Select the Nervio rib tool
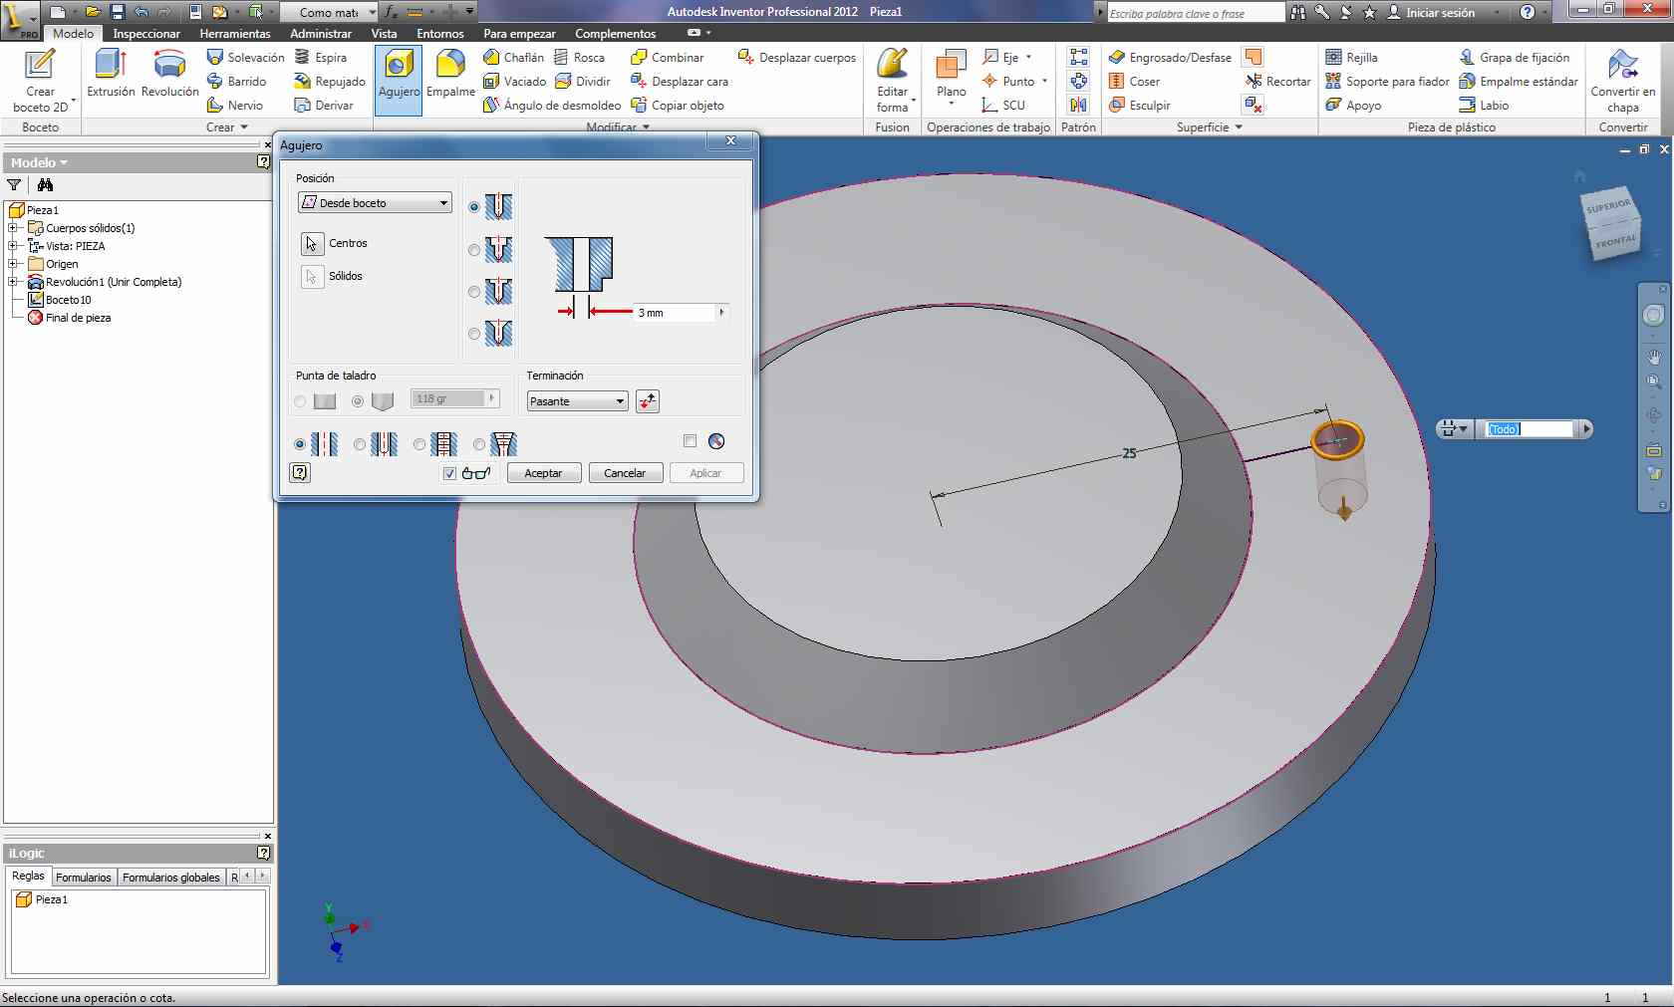Screen dimensions: 1674x1007 coord(235,106)
